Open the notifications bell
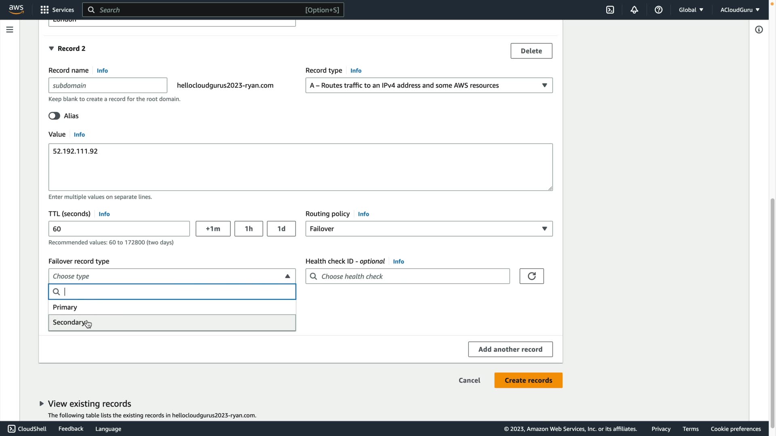776x436 pixels. (x=634, y=10)
